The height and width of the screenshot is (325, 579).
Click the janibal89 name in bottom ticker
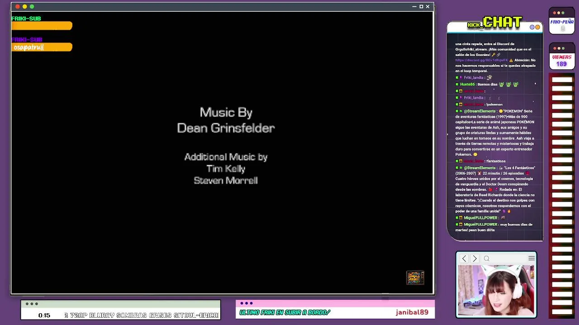[412, 312]
